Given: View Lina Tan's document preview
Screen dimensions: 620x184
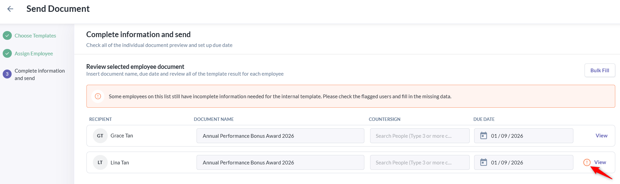Looking at the screenshot, I should click(x=600, y=162).
